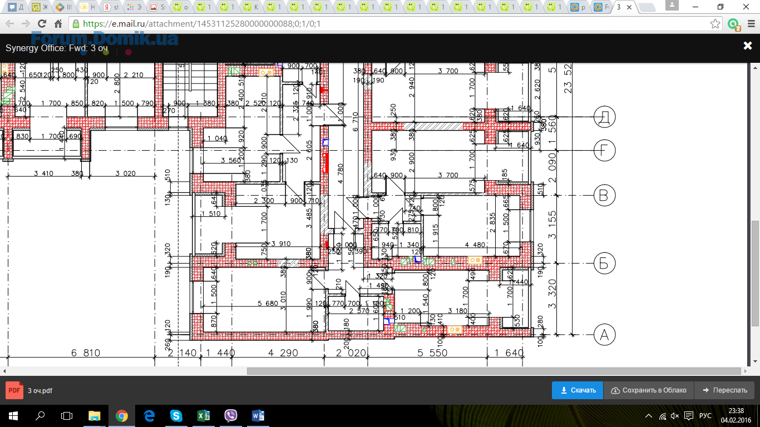Open Excel from the taskbar
The width and height of the screenshot is (760, 427).
coord(204,416)
